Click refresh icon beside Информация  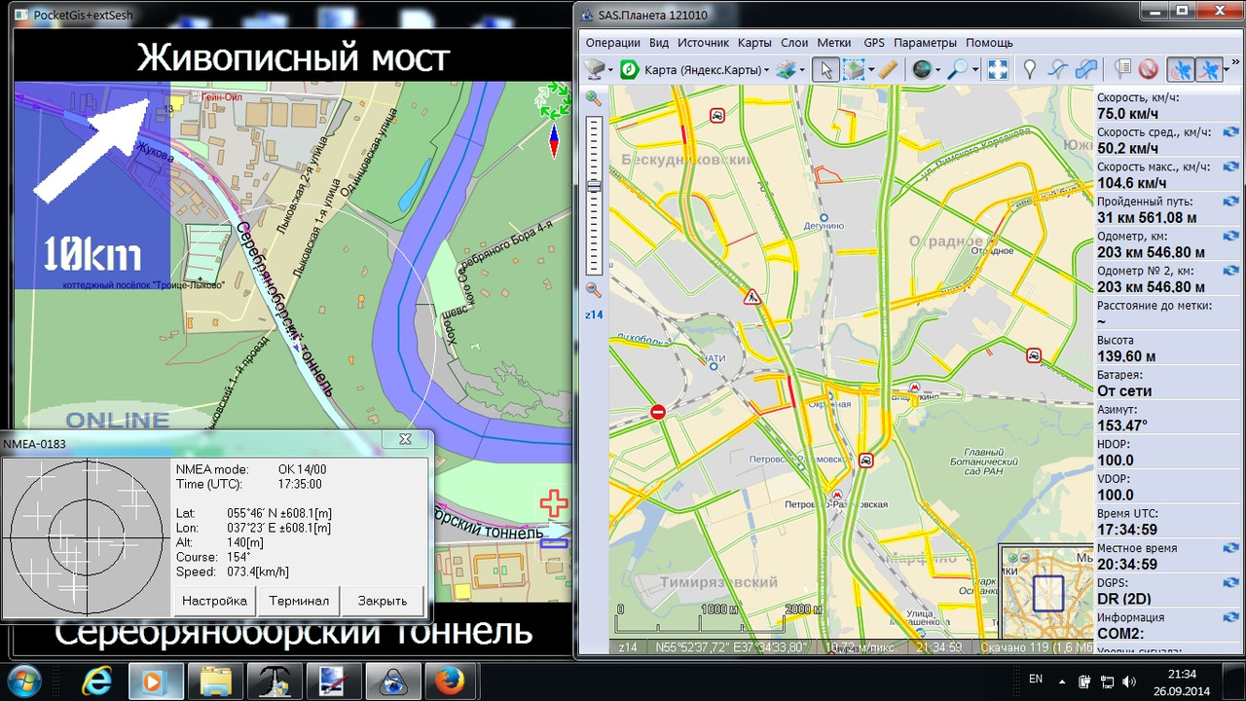pyautogui.click(x=1230, y=617)
